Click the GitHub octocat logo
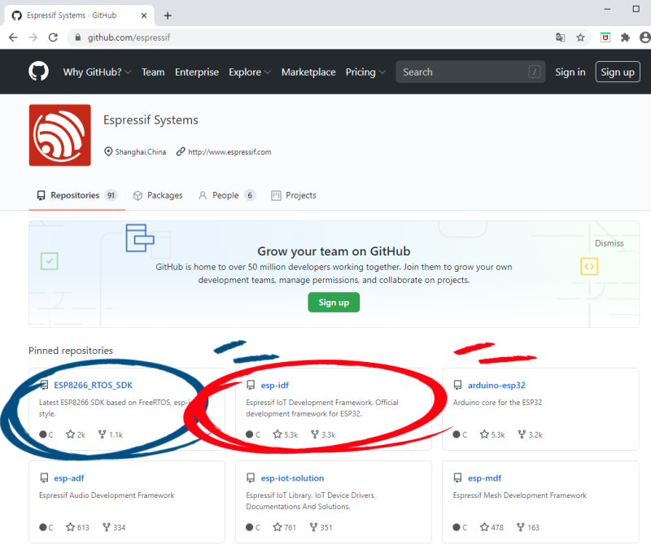The width and height of the screenshot is (651, 554). [40, 72]
